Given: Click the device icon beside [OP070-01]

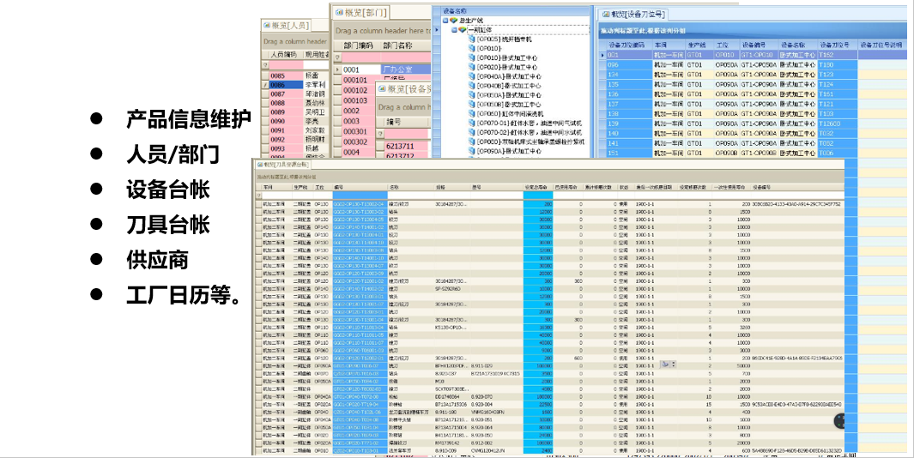Looking at the screenshot, I should pyautogui.click(x=471, y=123).
